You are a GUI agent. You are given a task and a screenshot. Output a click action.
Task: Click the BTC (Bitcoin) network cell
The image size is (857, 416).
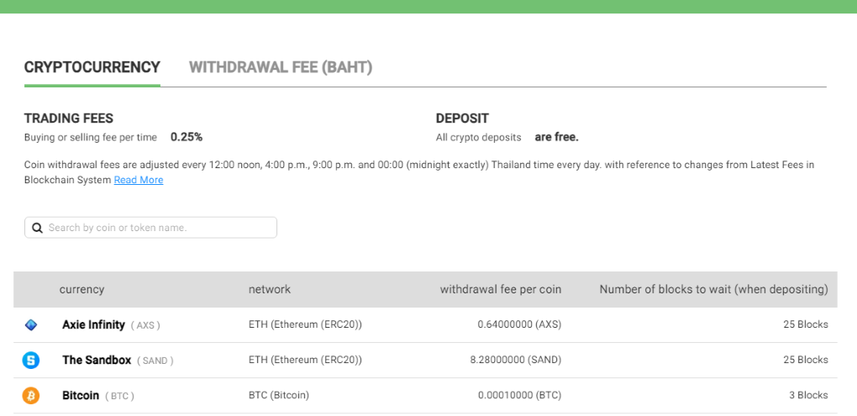(279, 395)
